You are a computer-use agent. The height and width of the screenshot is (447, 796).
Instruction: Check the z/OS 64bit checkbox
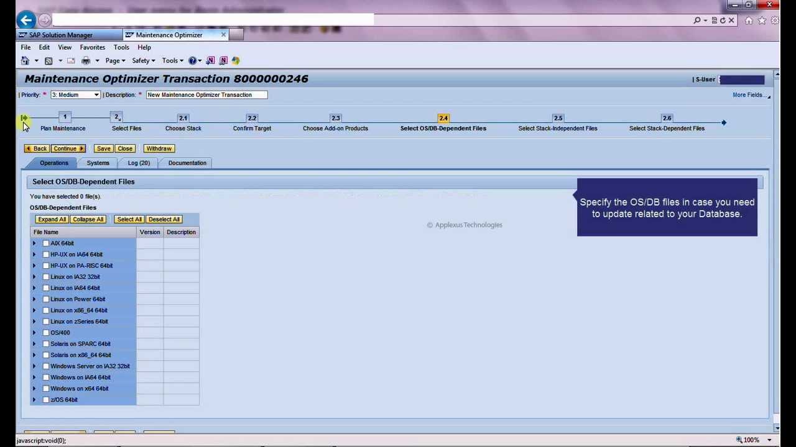click(46, 400)
